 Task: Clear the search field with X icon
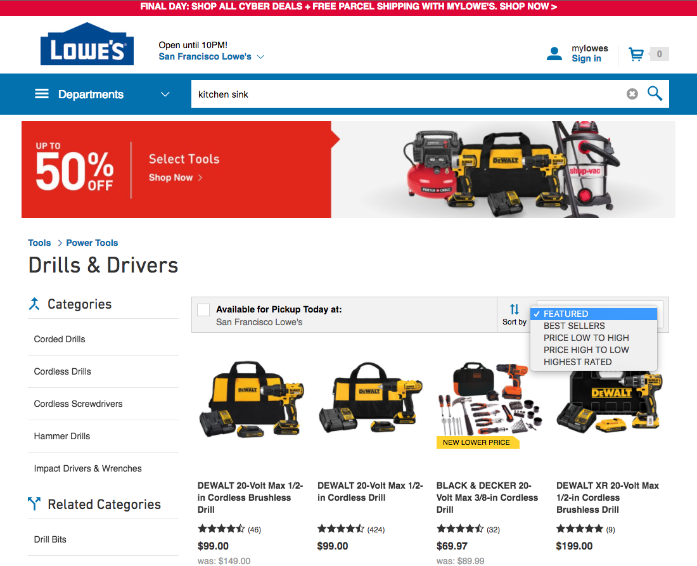tap(632, 94)
